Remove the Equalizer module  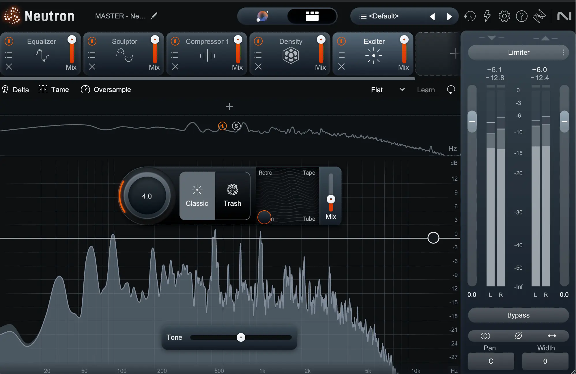[9, 67]
